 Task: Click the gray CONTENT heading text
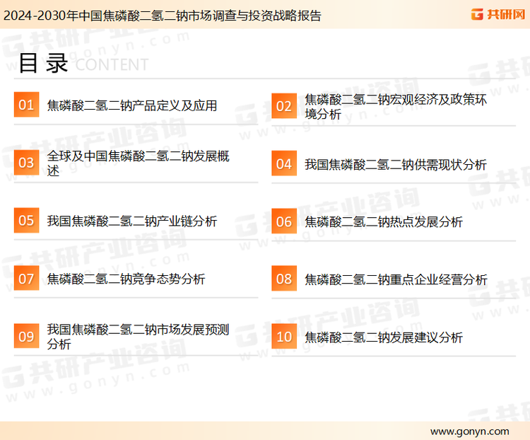pyautogui.click(x=112, y=64)
